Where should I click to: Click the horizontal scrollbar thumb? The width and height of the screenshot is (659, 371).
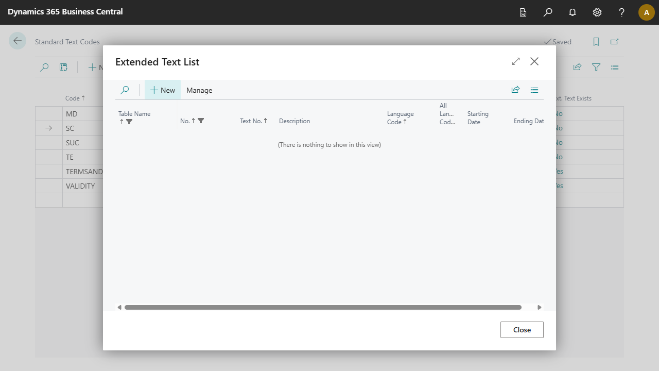[323, 308]
